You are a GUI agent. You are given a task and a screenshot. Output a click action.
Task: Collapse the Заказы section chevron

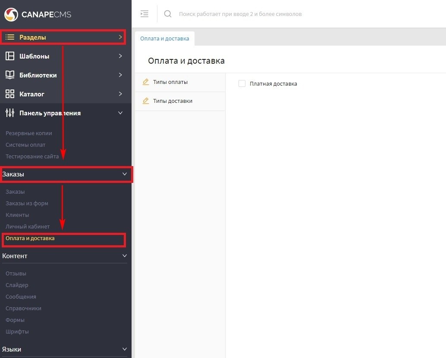point(125,174)
